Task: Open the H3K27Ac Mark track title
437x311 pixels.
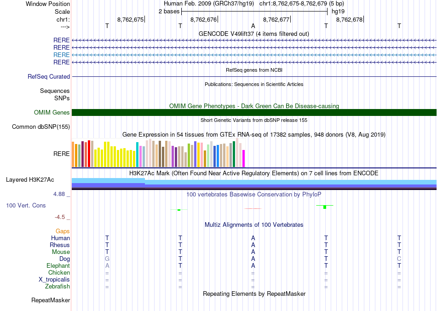Action: (254, 173)
